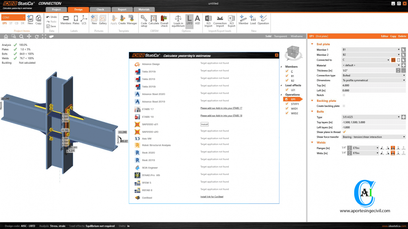Open the bolt Type dropdown showing 5/8 A325

pos(398,116)
